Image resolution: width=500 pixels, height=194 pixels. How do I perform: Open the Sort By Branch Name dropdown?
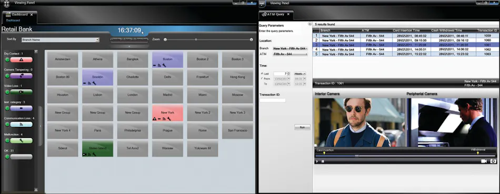point(61,40)
